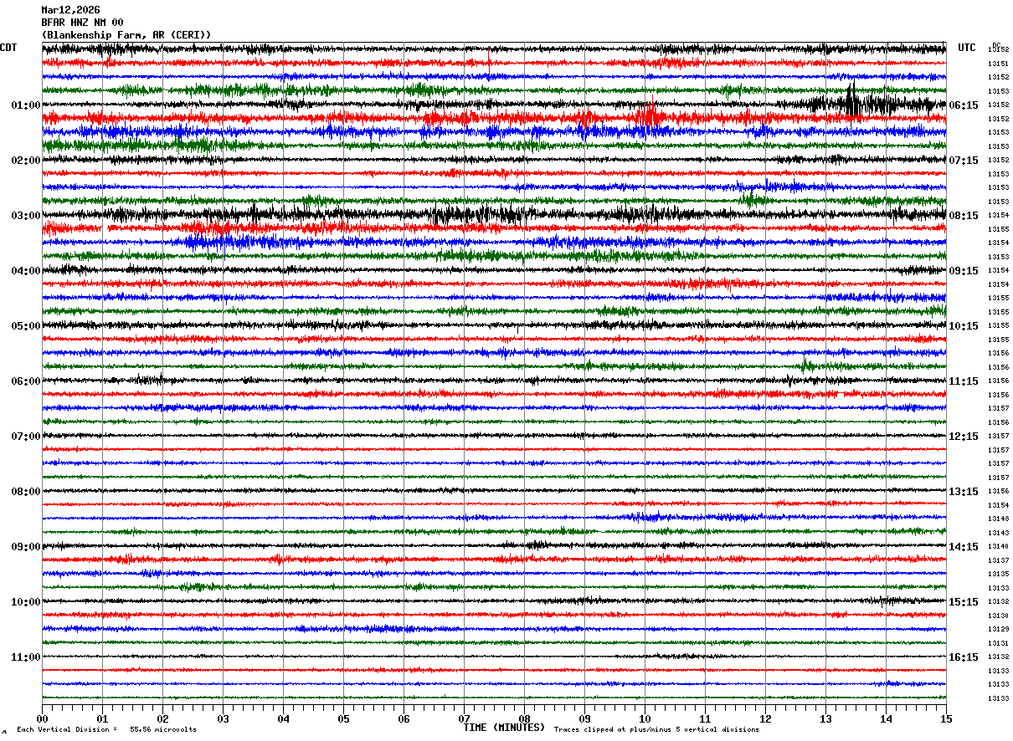Click minute tick label 13 on bottom axis
Screen dimensions: 1013x741
click(x=825, y=719)
